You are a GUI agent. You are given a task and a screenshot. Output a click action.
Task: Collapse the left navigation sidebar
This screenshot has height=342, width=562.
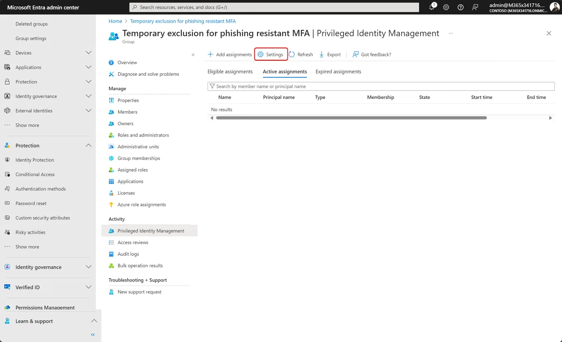point(93,334)
